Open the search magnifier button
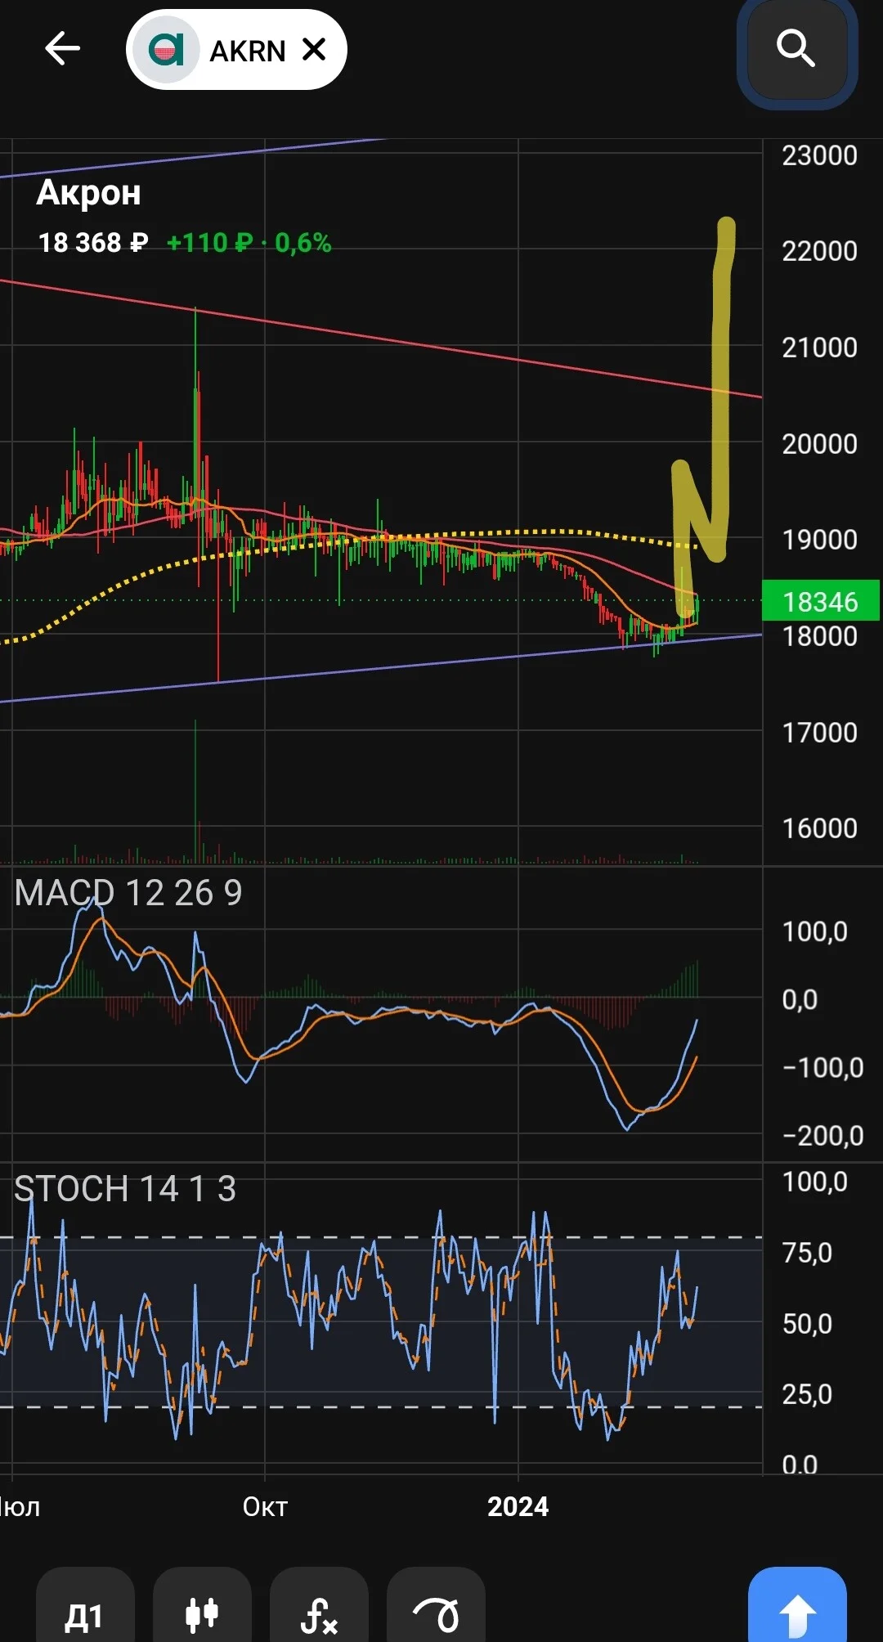This screenshot has height=1642, width=883. [x=796, y=49]
